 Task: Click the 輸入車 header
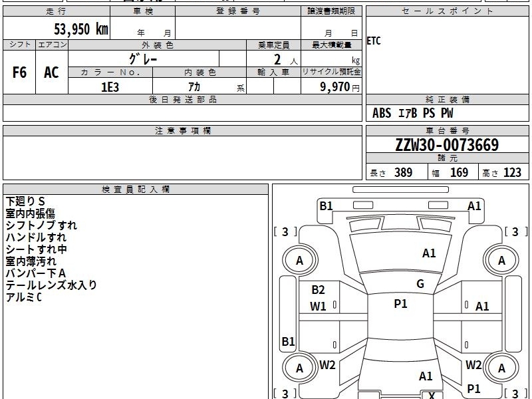[x=273, y=72]
